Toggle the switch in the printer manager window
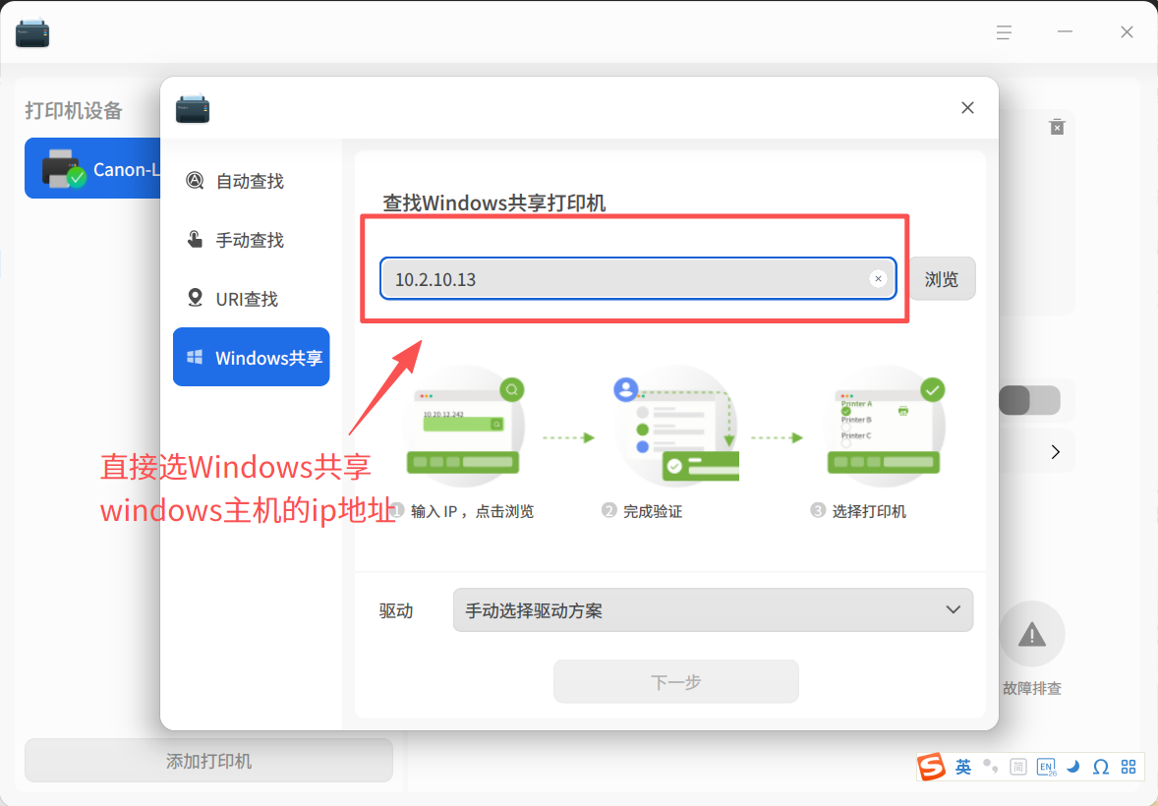This screenshot has height=806, width=1158. tap(1029, 400)
